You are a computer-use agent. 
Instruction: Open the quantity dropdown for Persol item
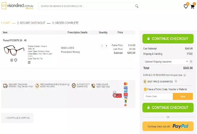pos(104,46)
